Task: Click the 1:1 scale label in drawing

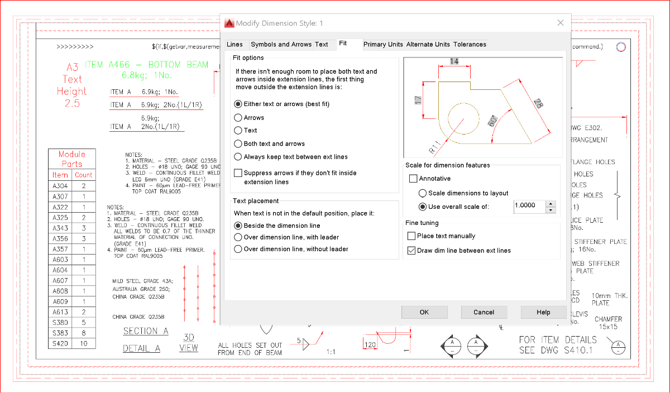Action: click(331, 352)
